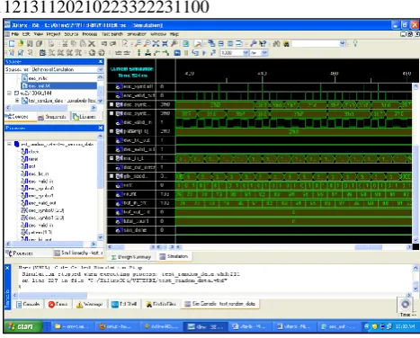Click the Save All toolbar icon
420x338 pixels.
pos(39,44)
